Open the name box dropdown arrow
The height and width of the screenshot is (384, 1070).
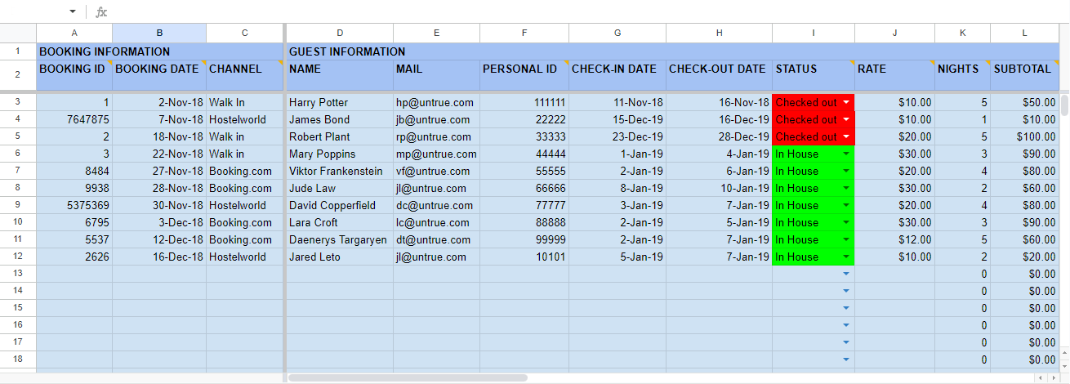73,11
